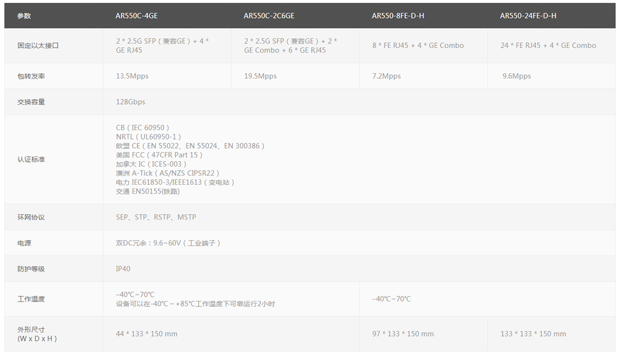Select the 双DC冗余 power supply text
Viewport: 620px width, 356px height.
pos(168,243)
